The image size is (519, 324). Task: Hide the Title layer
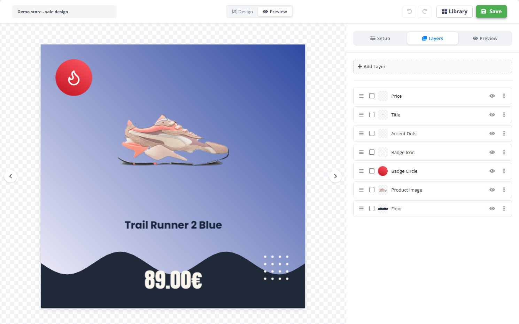click(492, 115)
